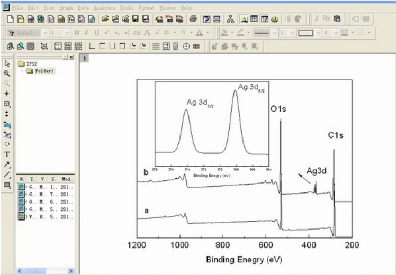Open the Format menu
Image resolution: width=396 pixels, height=275 pixels.
point(146,8)
